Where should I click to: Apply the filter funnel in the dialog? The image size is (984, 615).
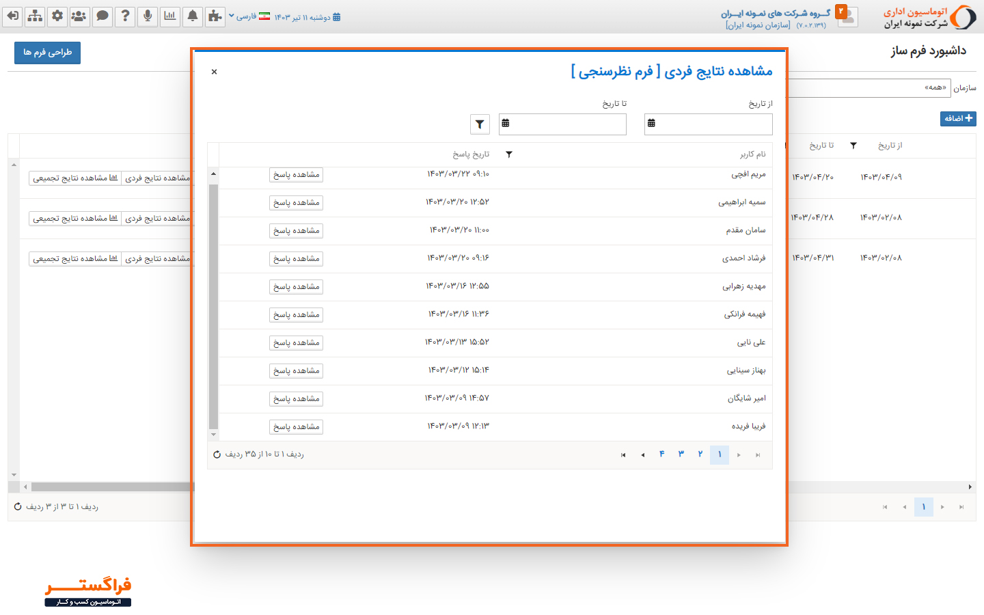point(480,124)
